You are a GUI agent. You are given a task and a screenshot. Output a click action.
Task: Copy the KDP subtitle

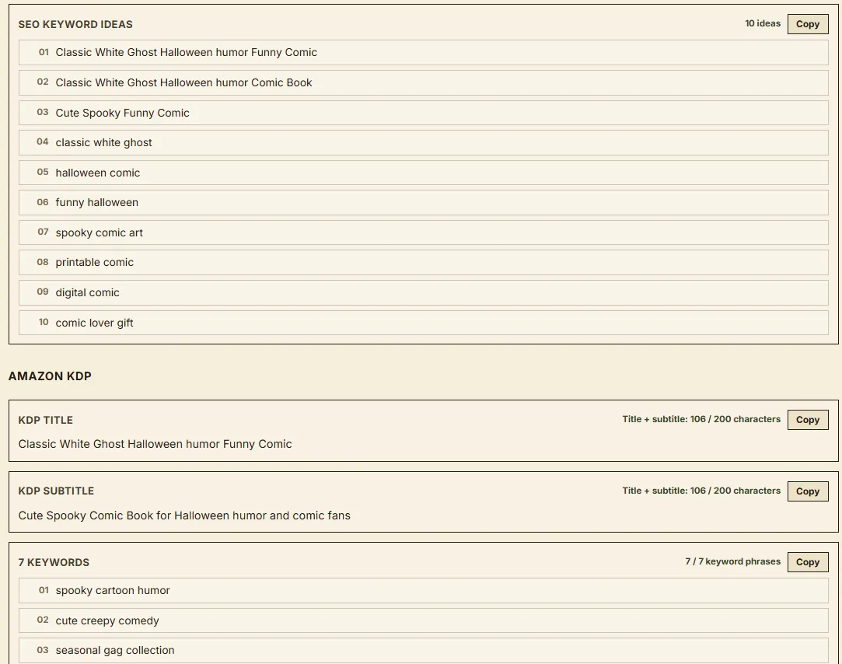[x=808, y=491]
